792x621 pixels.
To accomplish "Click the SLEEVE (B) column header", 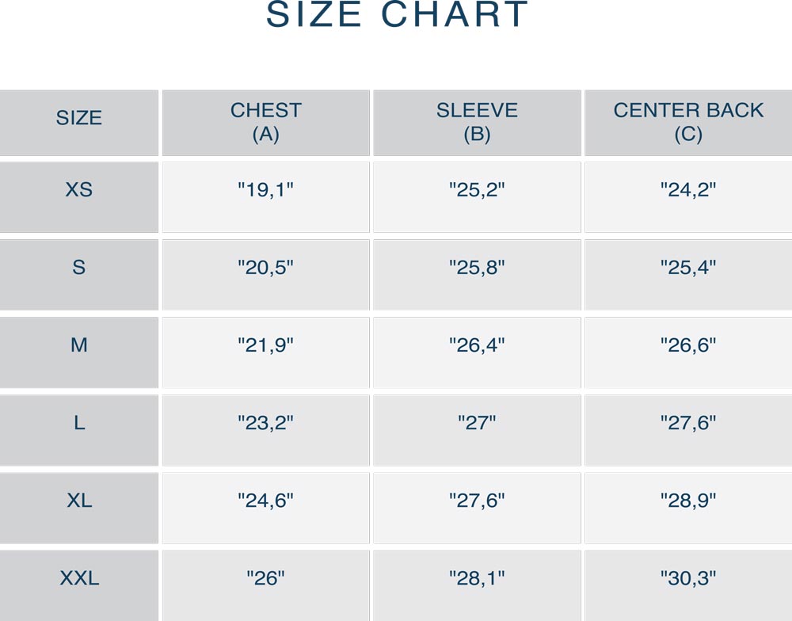I will click(477, 122).
